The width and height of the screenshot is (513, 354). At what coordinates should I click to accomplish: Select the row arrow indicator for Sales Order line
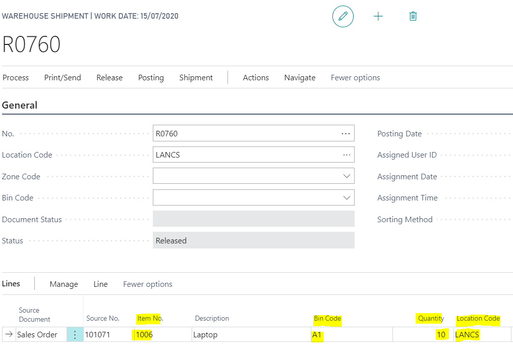pos(9,334)
